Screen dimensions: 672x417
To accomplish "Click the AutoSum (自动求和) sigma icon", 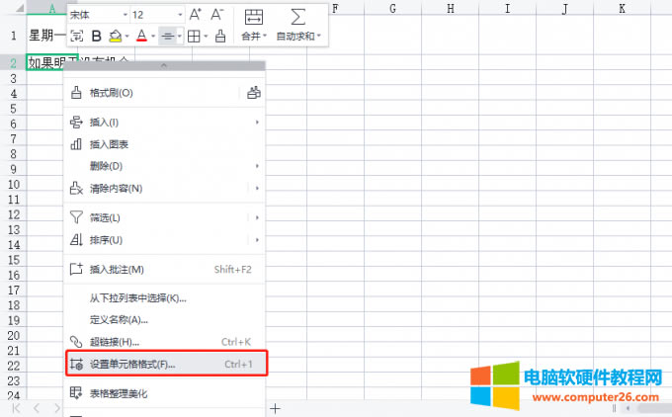I will 297,17.
